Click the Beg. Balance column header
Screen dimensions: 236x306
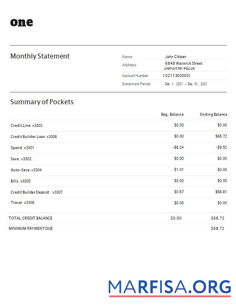(x=172, y=114)
